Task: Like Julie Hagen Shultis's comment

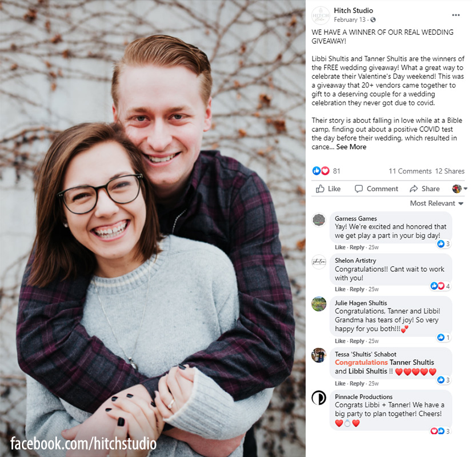Action: [340, 341]
